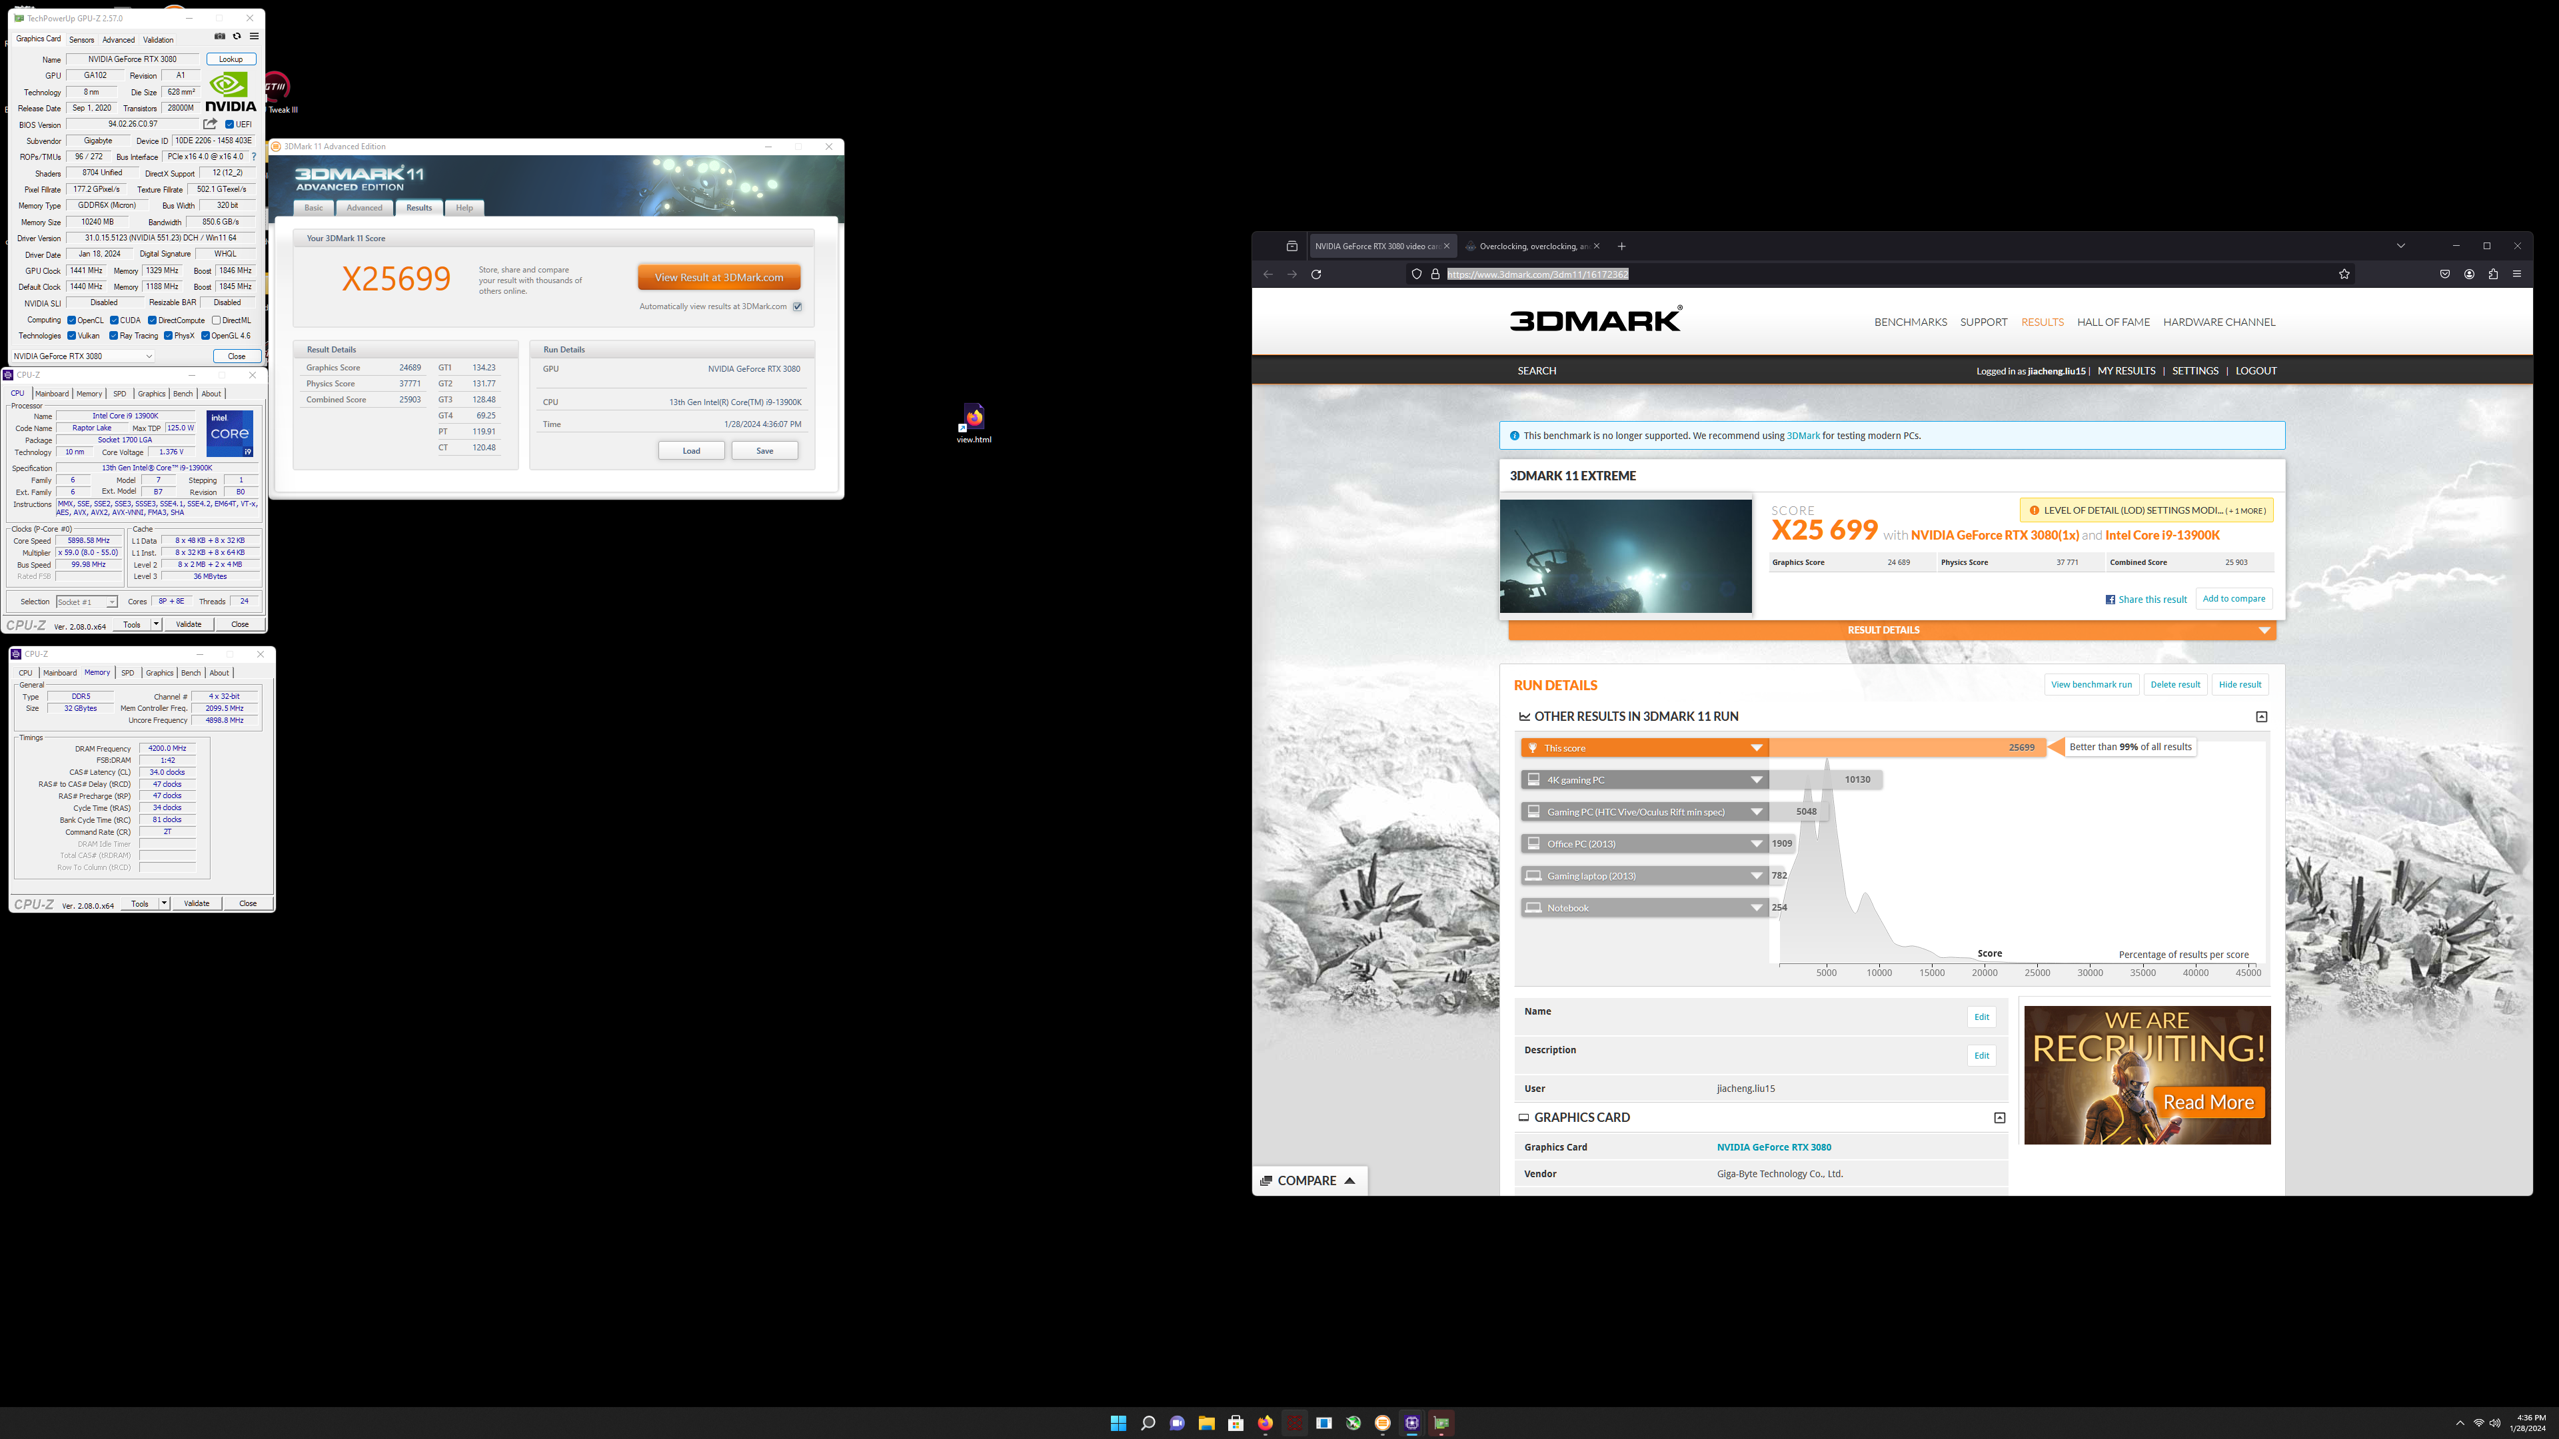2559x1439 pixels.
Task: Open the Mainboard tab in CPU-Z CPU window
Action: (x=52, y=393)
